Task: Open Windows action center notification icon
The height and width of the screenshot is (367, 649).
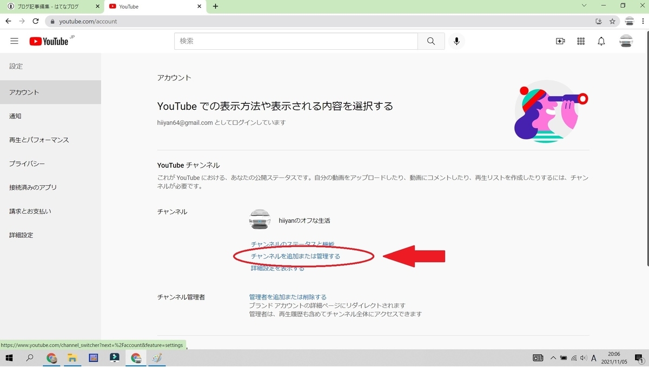Action: [639, 358]
